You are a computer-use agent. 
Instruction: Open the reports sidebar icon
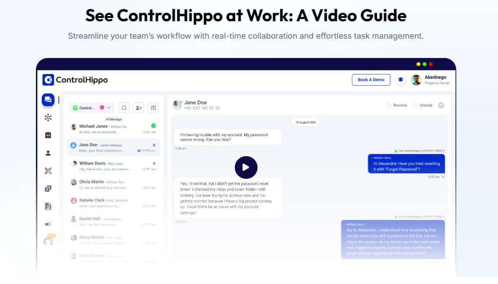click(x=48, y=206)
